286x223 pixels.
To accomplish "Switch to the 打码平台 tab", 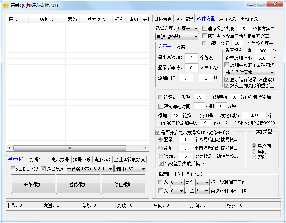I will pos(39,160).
